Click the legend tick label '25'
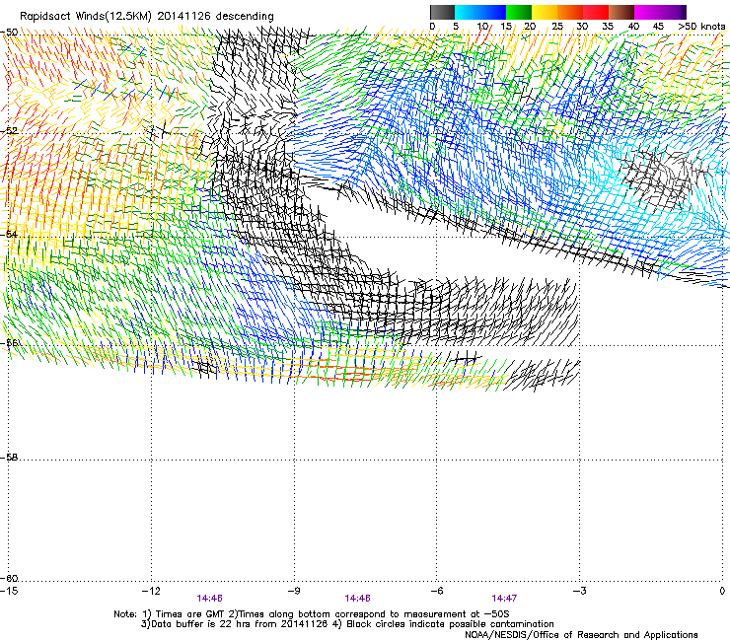The height and width of the screenshot is (641, 730). (557, 26)
